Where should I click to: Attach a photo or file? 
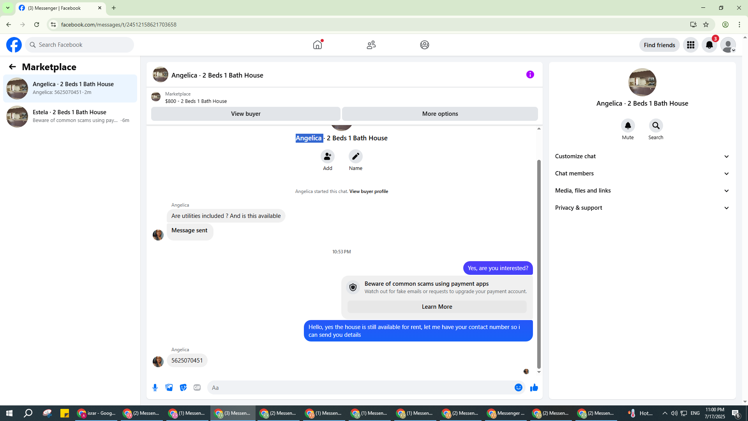pyautogui.click(x=169, y=387)
